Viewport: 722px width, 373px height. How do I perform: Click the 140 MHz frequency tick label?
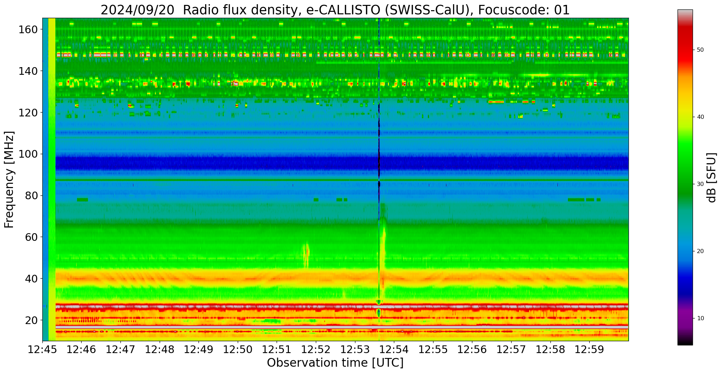click(28, 71)
